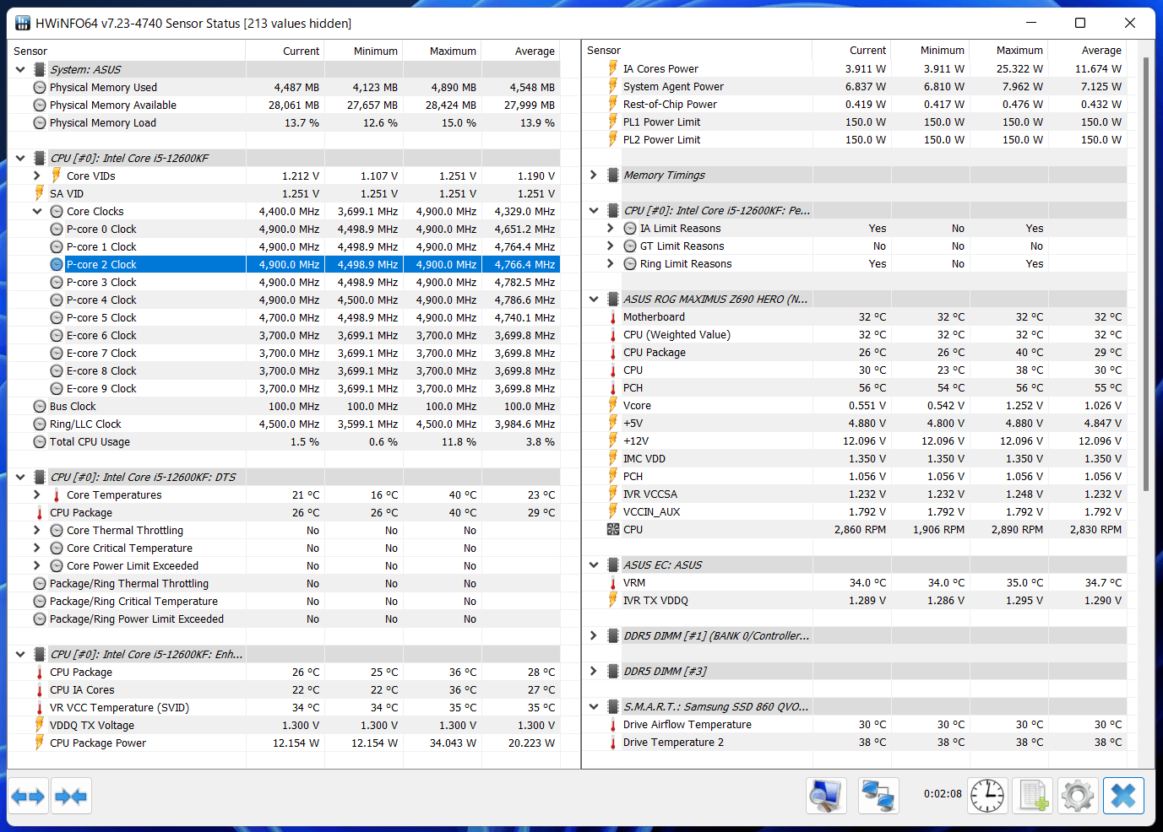Click the System: ASUS chip icon
Viewport: 1163px width, 832px height.
click(x=40, y=70)
